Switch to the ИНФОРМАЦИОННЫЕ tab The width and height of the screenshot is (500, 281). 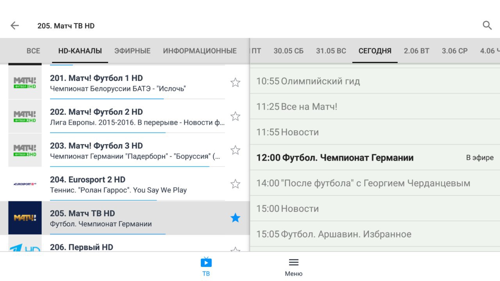200,51
